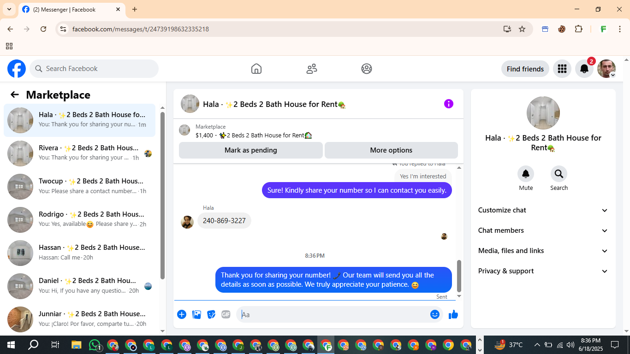
Task: Open the Friends icon in top navigation
Action: point(312,69)
